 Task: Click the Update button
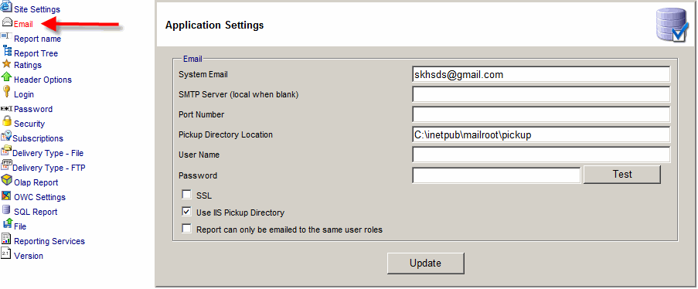[x=426, y=263]
